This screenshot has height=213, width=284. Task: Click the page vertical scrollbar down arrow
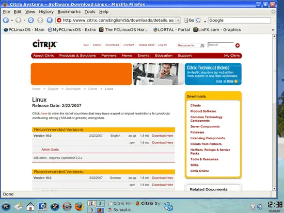[x=274, y=189]
